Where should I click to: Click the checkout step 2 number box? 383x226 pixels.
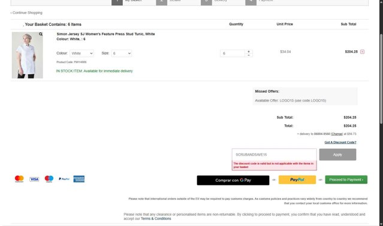(x=161, y=2)
